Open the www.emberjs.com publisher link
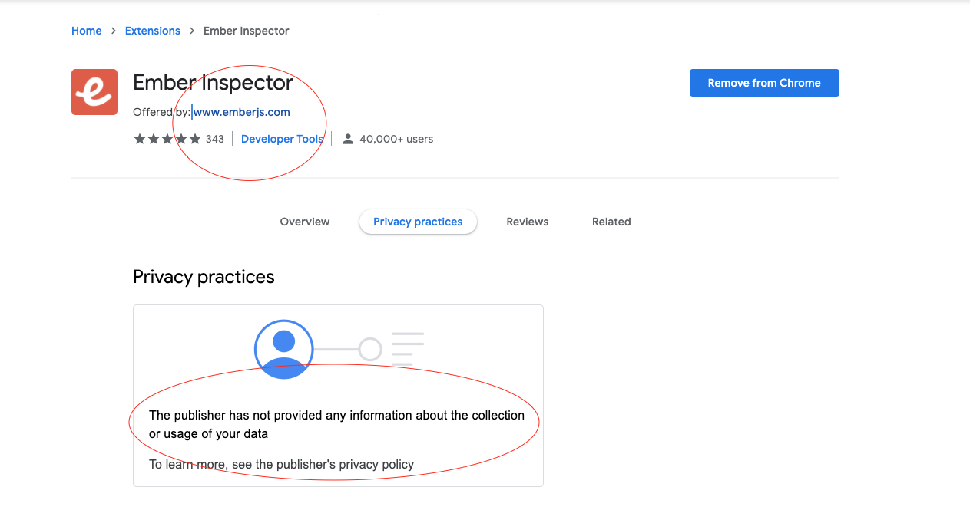The height and width of the screenshot is (510, 970). point(240,112)
